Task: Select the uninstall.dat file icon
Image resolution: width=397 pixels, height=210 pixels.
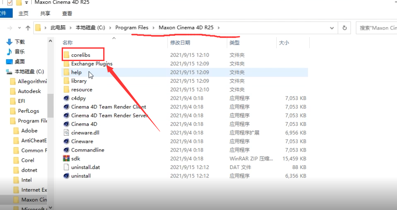Action: coord(66,167)
